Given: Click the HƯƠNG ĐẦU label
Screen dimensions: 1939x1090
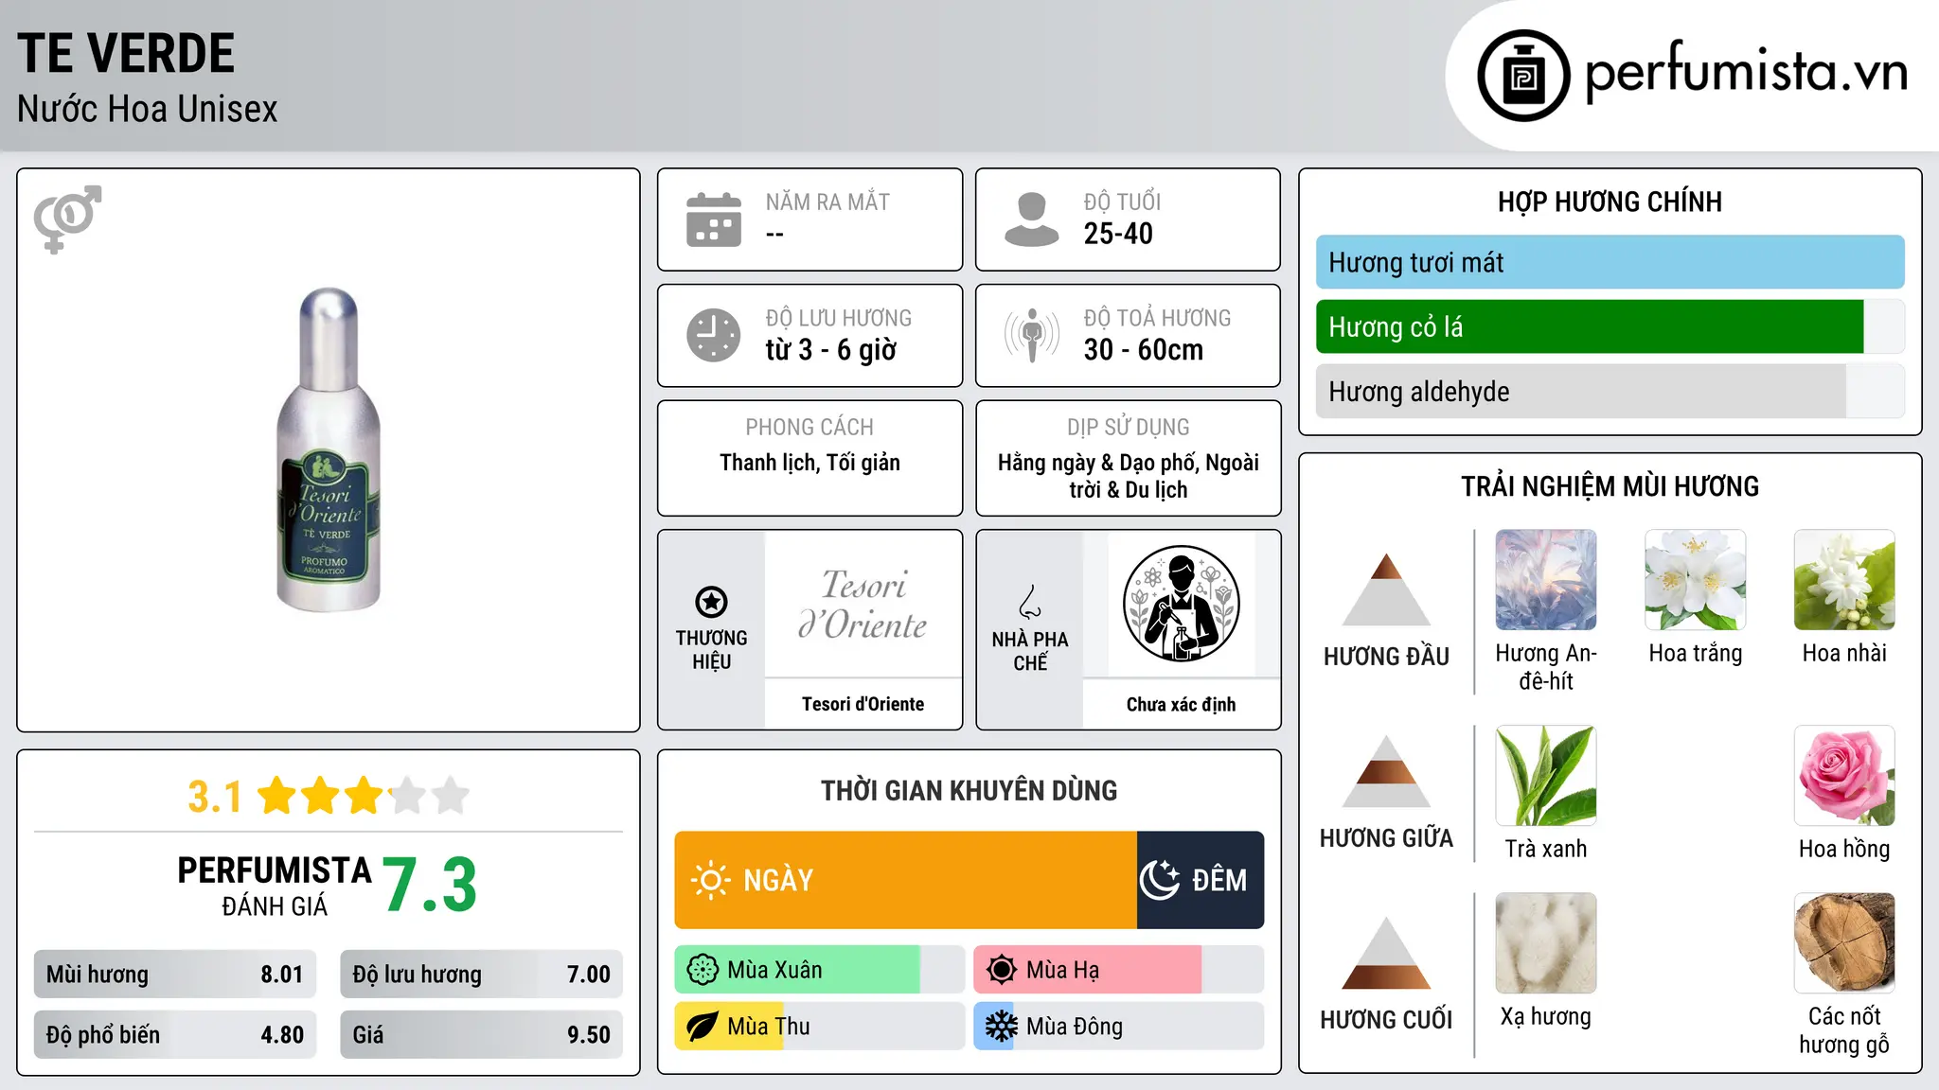Looking at the screenshot, I should [x=1386, y=657].
